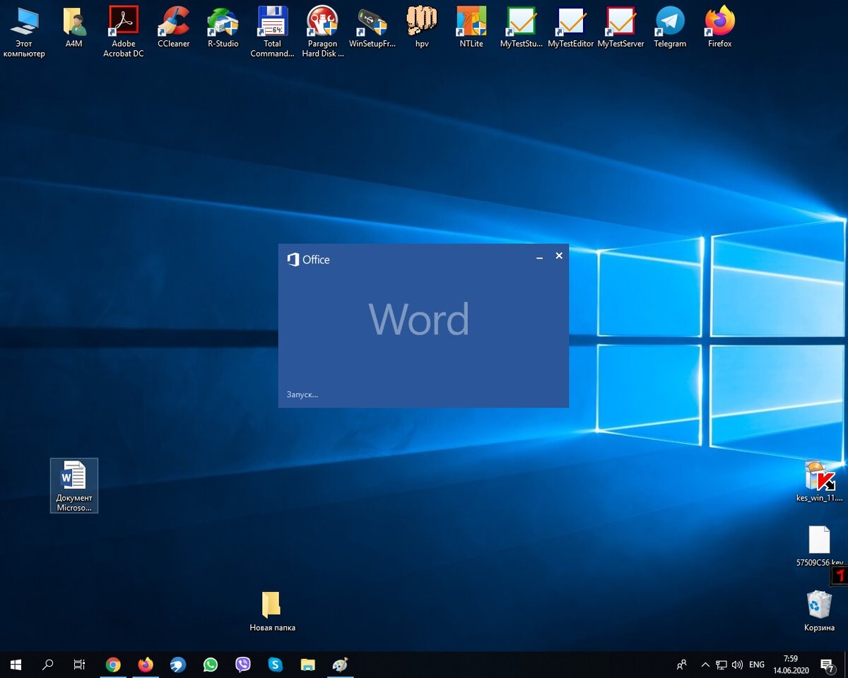
Task: Open the Корзина recycle bin
Action: (820, 612)
